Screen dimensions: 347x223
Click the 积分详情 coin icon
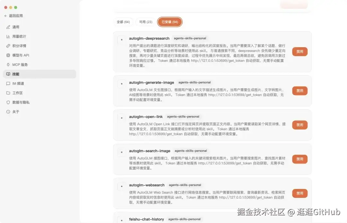(8, 46)
